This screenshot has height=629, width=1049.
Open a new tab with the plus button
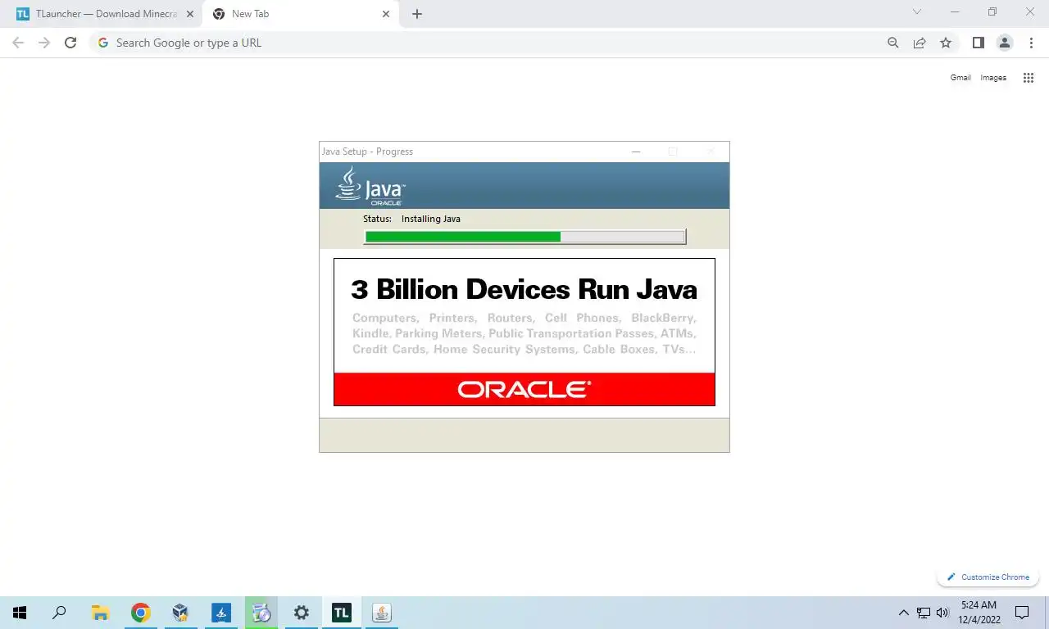click(416, 14)
